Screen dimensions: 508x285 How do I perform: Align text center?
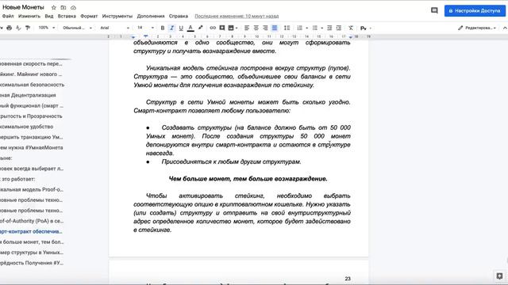pos(256,28)
